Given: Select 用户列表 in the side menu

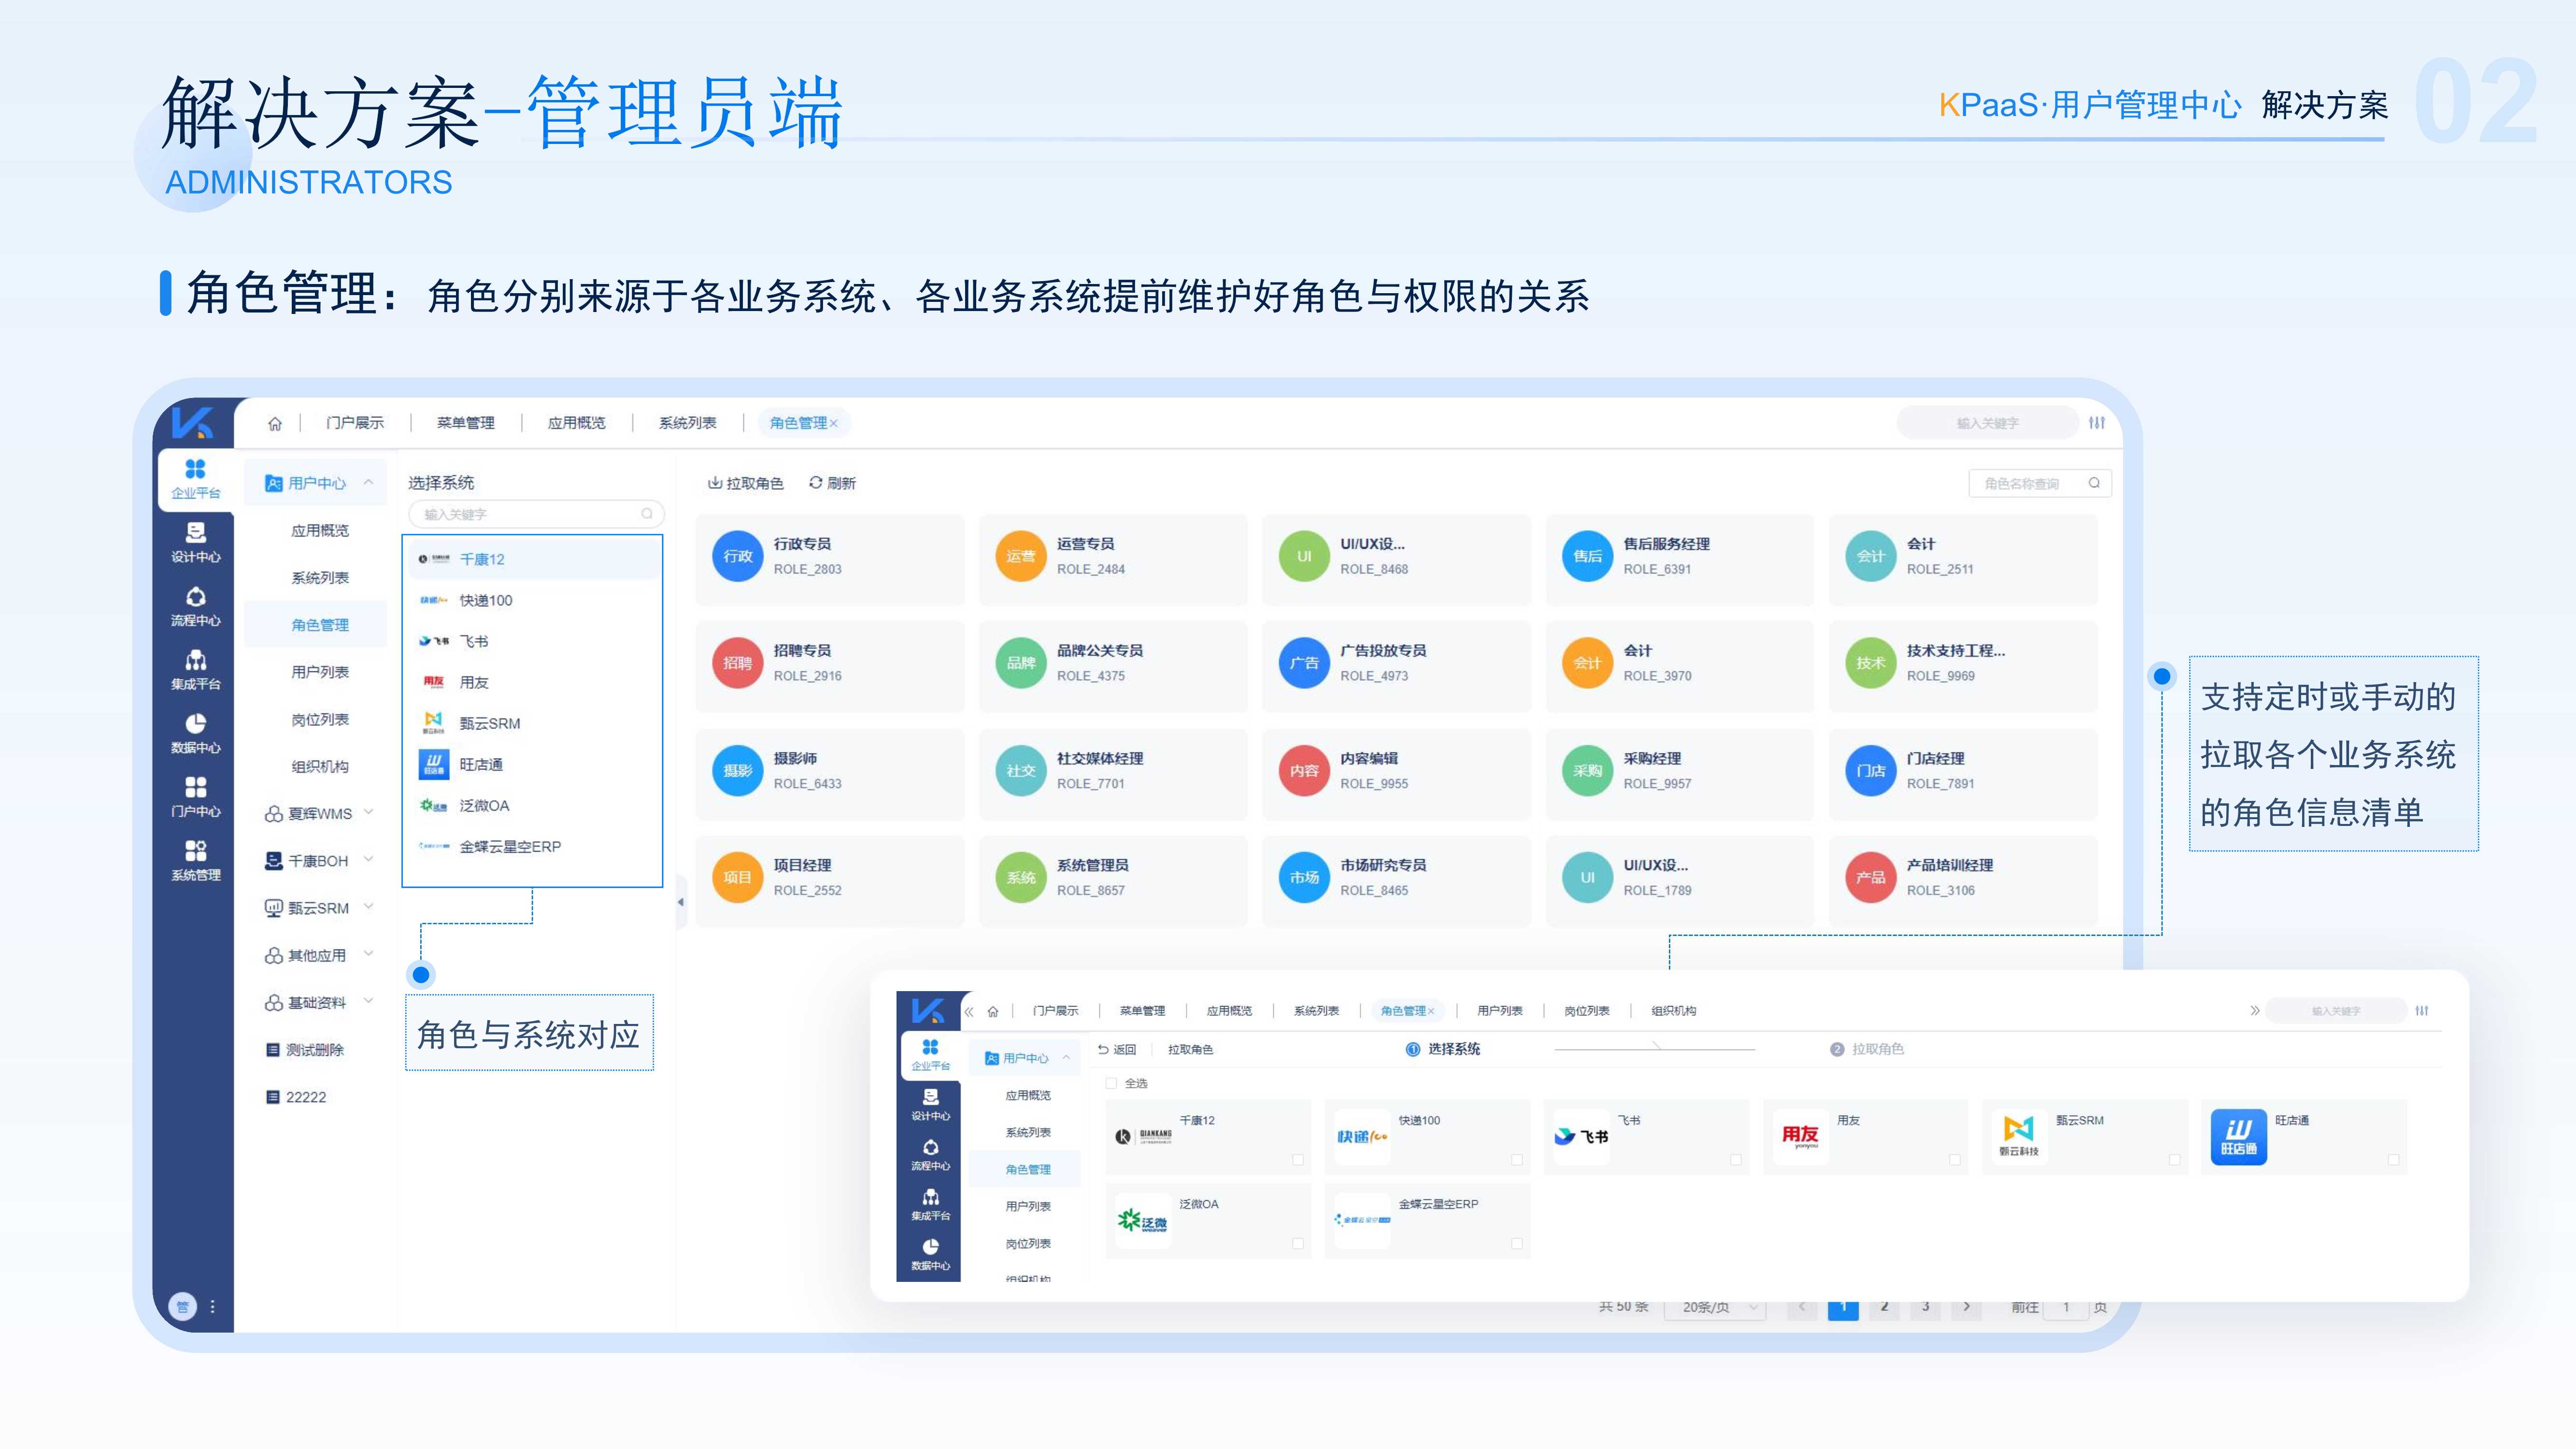Looking at the screenshot, I should pyautogui.click(x=320, y=672).
